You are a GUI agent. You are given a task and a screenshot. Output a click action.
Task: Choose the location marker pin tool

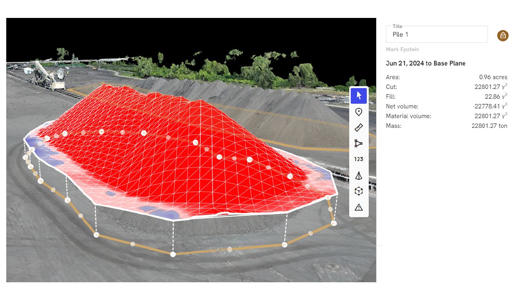click(359, 112)
